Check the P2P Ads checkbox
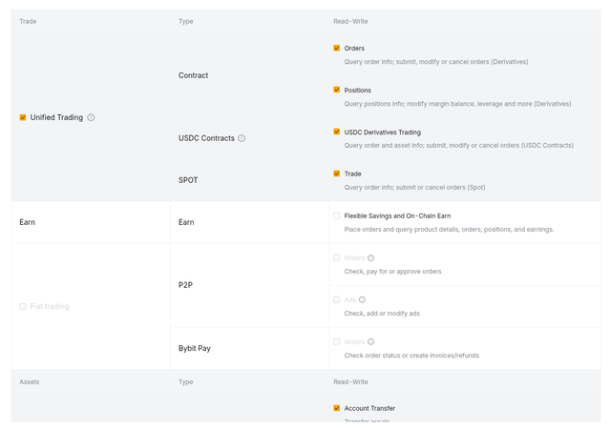The height and width of the screenshot is (430, 611). (x=337, y=299)
